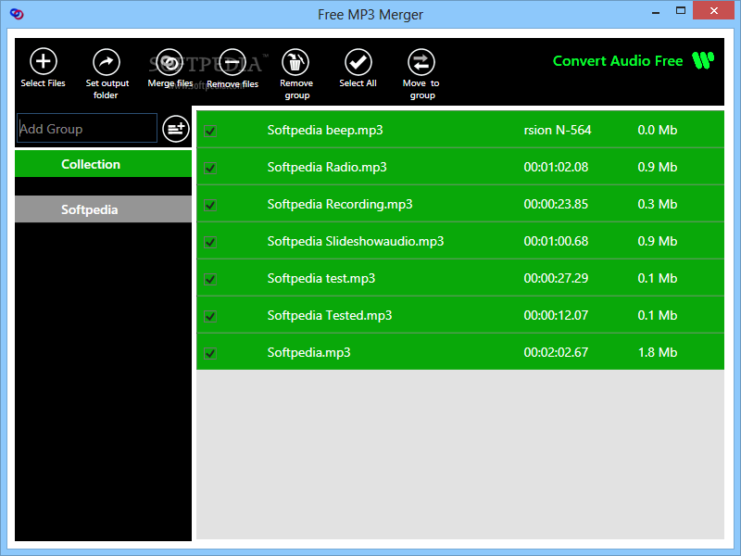Click the Remove files minus icon
Viewport: 741px width, 556px height.
[x=232, y=62]
